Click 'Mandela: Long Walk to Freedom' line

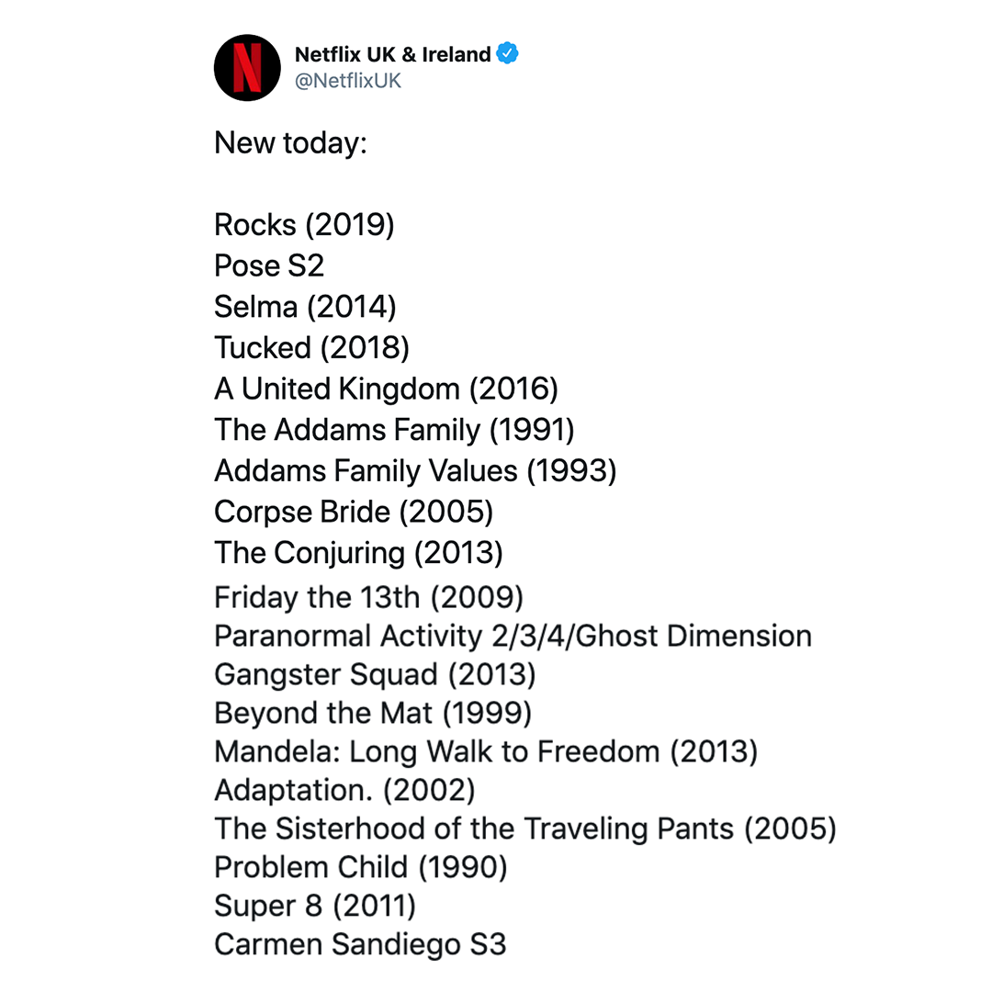(486, 752)
